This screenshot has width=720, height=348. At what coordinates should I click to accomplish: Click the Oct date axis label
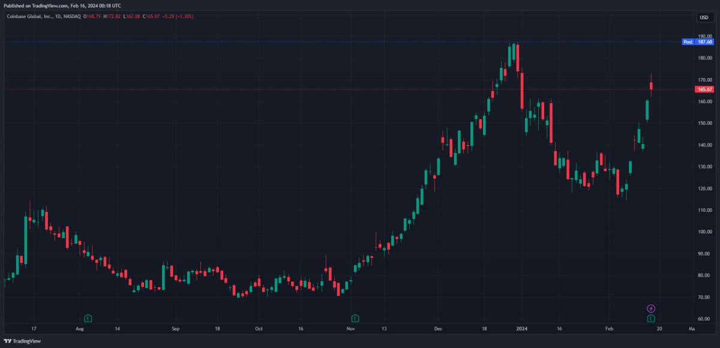[259, 329]
